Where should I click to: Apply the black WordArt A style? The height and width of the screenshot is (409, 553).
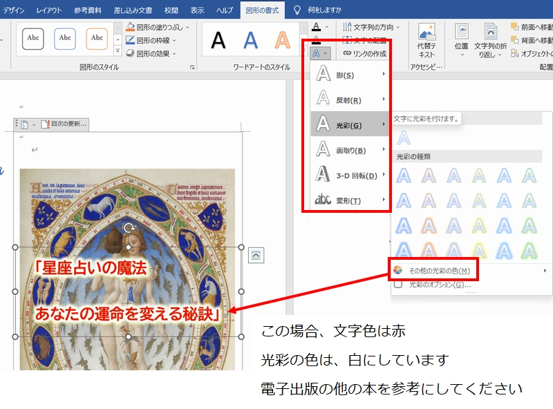(x=218, y=40)
